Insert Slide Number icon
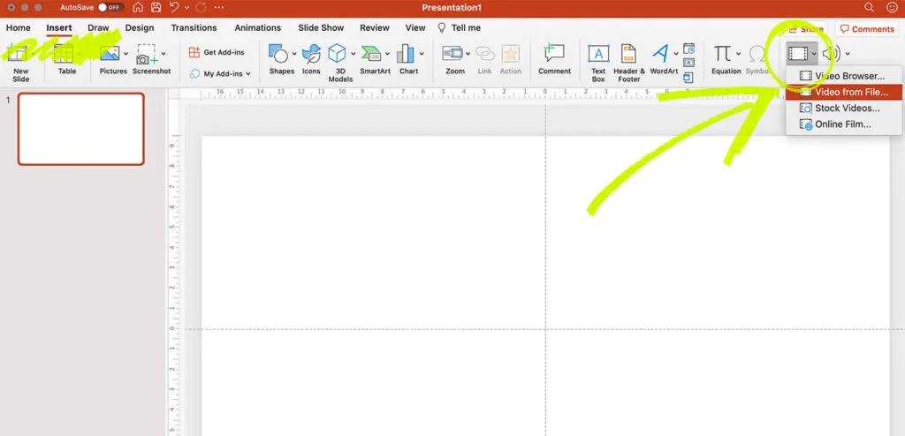 (x=688, y=63)
